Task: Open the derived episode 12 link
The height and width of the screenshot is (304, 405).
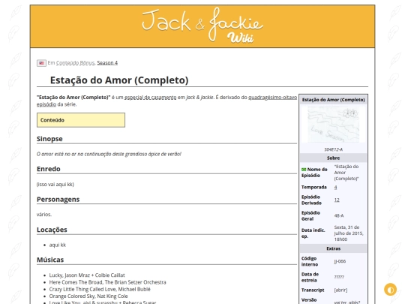Action: point(337,200)
